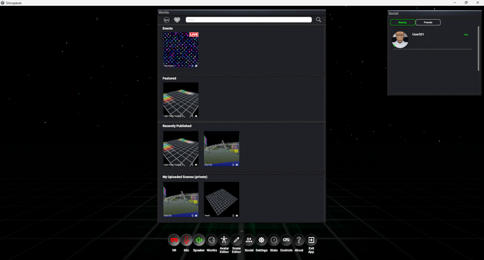Click the Simuspaces title bar app icon
The height and width of the screenshot is (260, 484).
coord(3,3)
